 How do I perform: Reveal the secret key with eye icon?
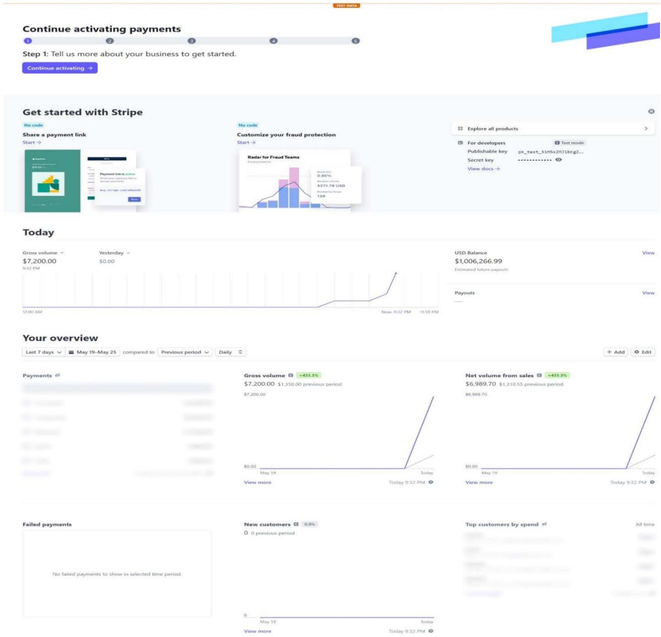point(558,160)
